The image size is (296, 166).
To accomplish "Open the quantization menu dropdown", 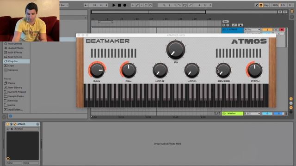I will (64, 5).
